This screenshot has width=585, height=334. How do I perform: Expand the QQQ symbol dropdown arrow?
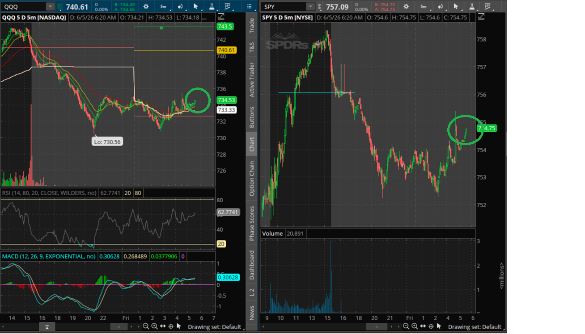pyautogui.click(x=50, y=6)
